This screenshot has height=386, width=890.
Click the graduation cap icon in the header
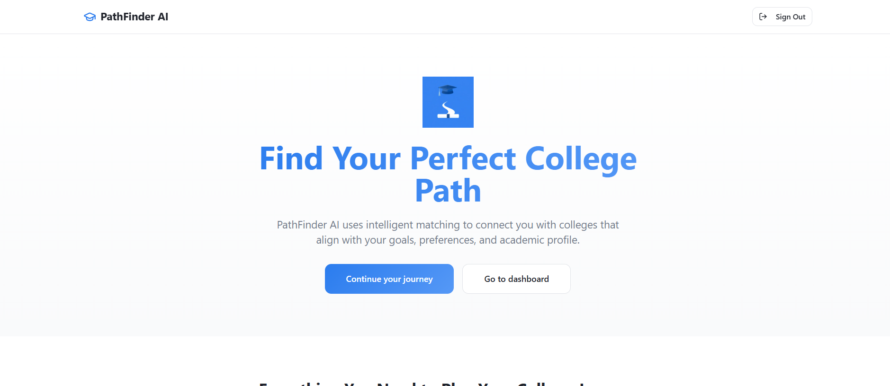(x=90, y=17)
